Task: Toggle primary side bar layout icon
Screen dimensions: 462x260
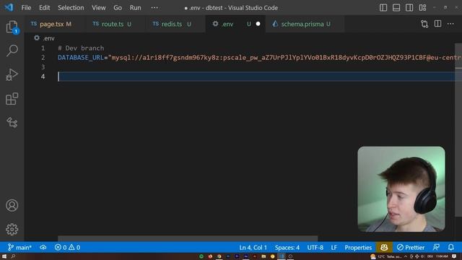Action: 383,8
